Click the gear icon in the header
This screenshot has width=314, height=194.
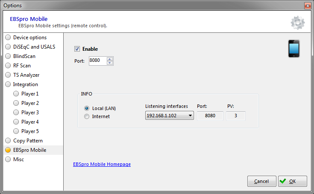(298, 23)
